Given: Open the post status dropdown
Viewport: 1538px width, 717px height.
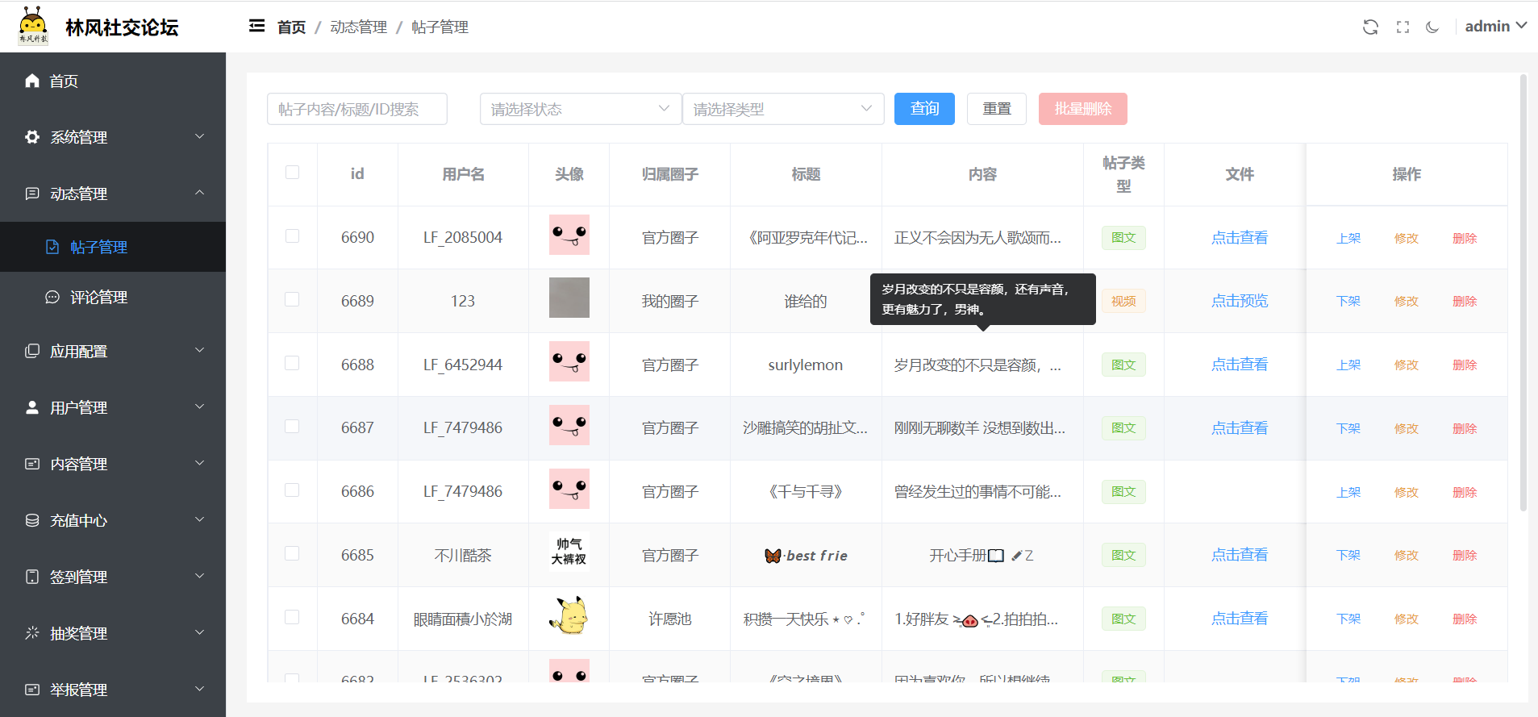Looking at the screenshot, I should tap(580, 109).
